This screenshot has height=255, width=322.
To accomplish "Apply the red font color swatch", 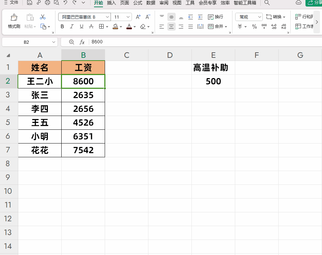I will click(x=129, y=26).
